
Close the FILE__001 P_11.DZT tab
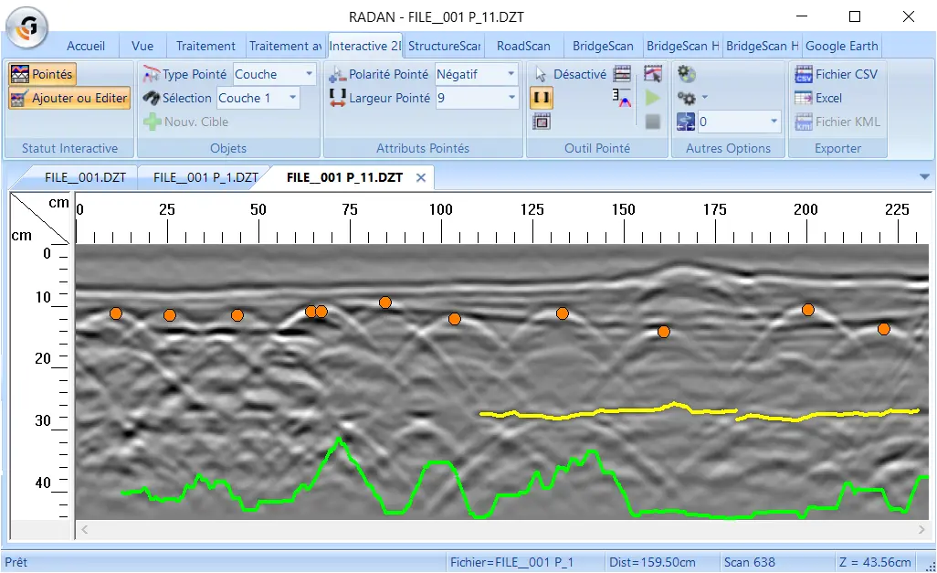(421, 177)
